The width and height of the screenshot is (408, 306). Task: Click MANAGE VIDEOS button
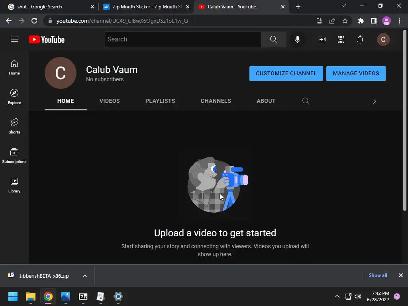pos(356,73)
